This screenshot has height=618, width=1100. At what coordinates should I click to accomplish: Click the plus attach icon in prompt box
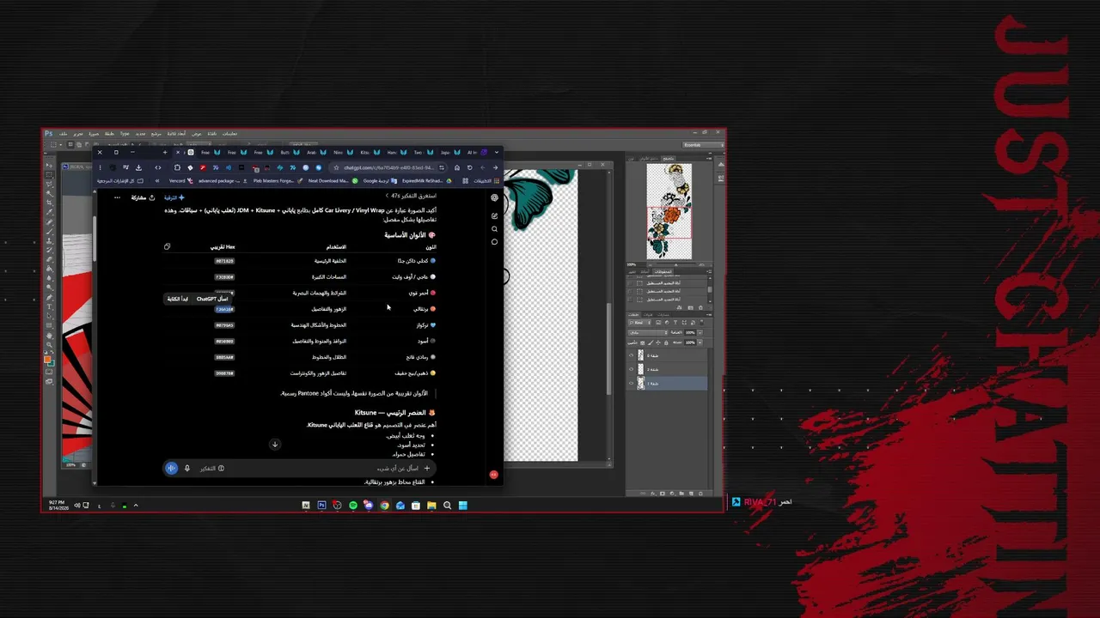(427, 468)
